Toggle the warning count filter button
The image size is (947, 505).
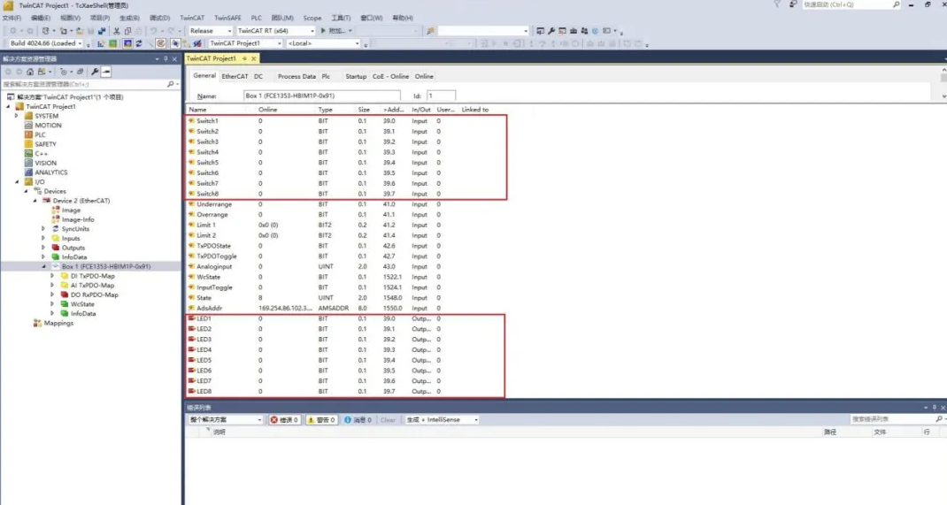point(321,420)
